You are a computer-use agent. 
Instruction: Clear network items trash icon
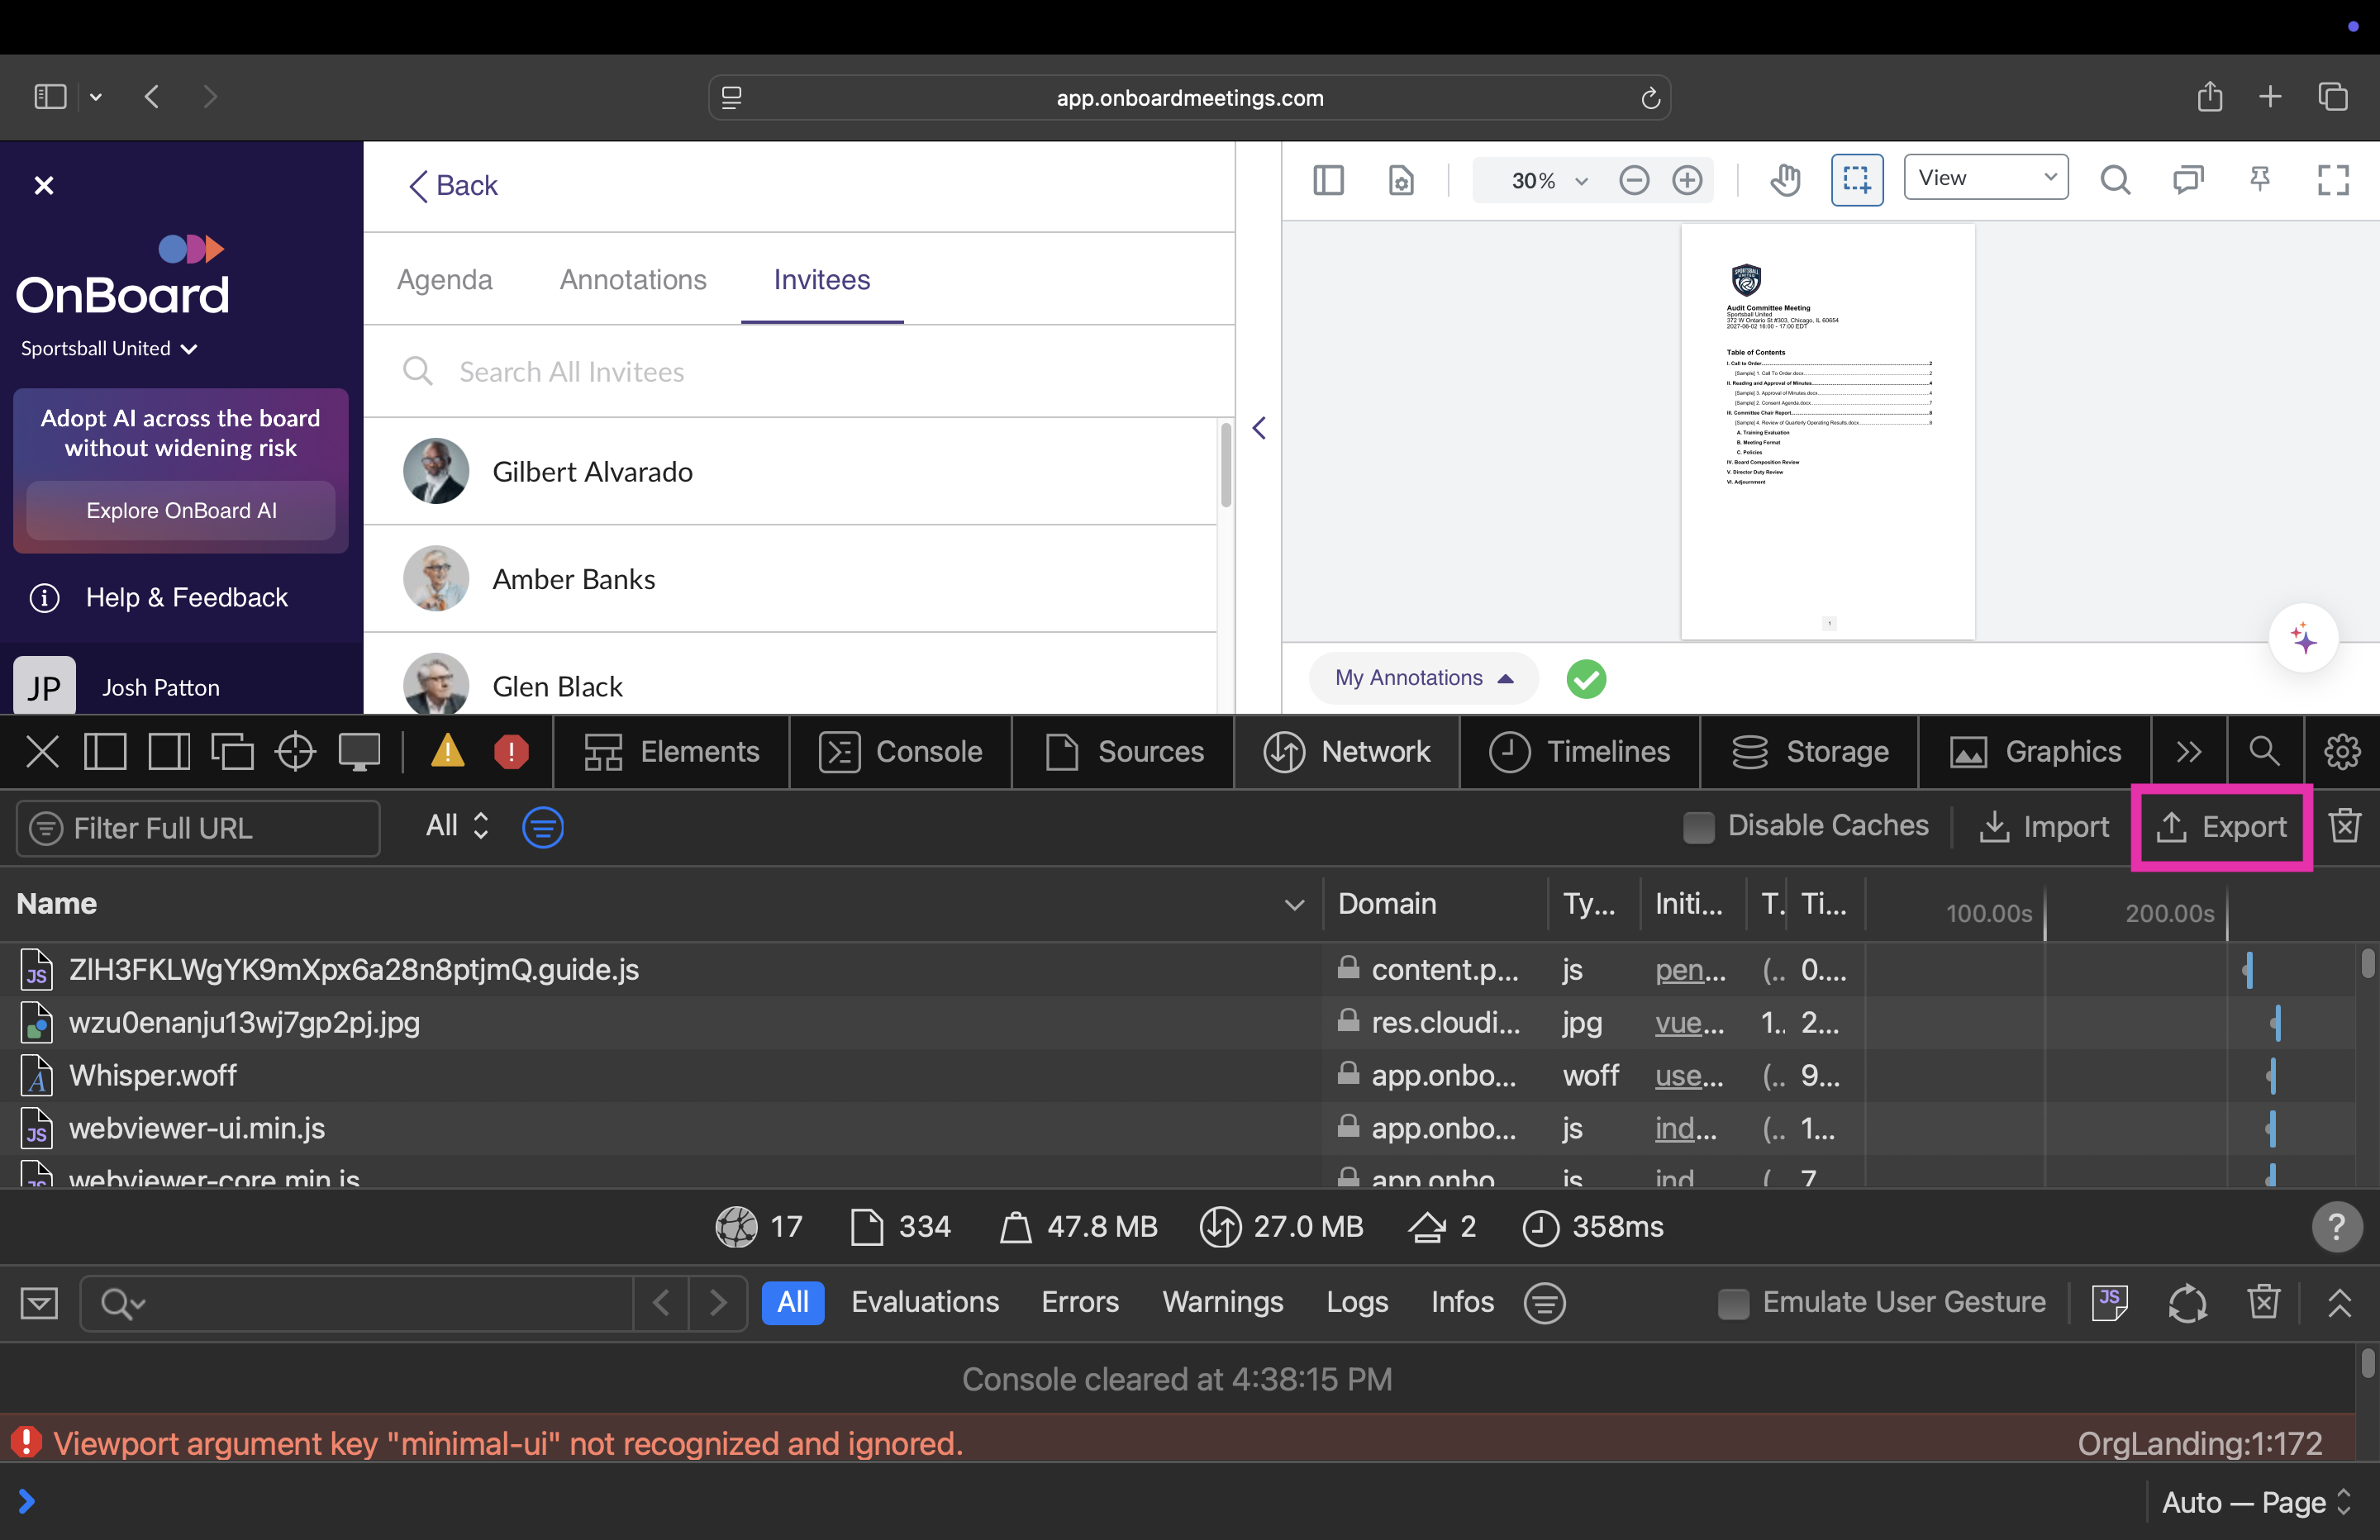pyautogui.click(x=2344, y=827)
